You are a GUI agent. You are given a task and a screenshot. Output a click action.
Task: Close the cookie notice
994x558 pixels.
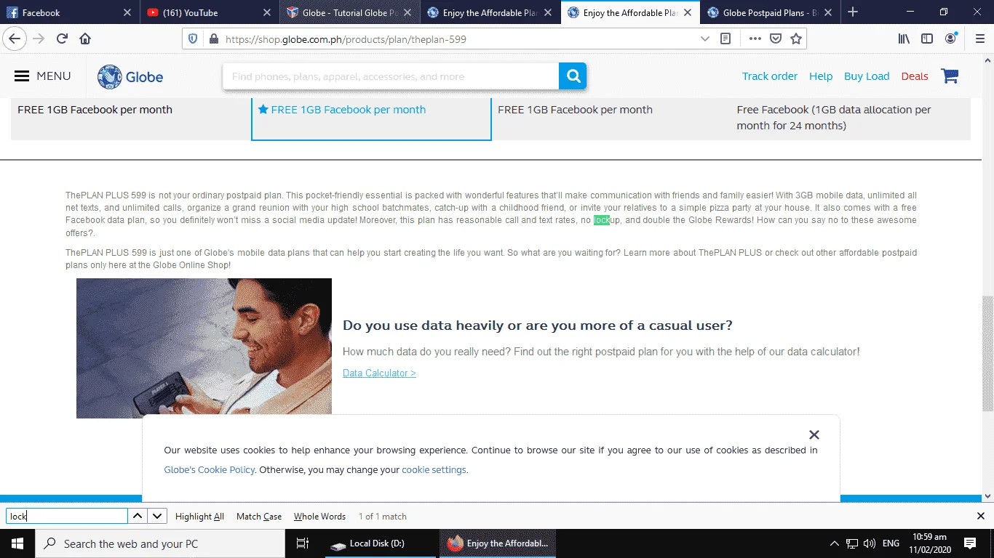814,434
